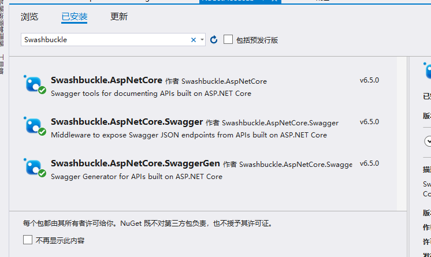This screenshot has height=257, width=431.
Task: Select the Swashbuckle.AspNetCore.Swagger package title
Action: pos(127,122)
